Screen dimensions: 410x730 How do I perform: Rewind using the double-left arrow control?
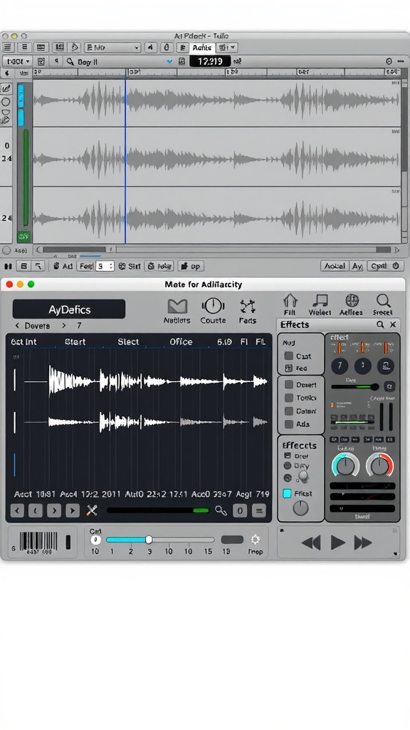click(311, 543)
